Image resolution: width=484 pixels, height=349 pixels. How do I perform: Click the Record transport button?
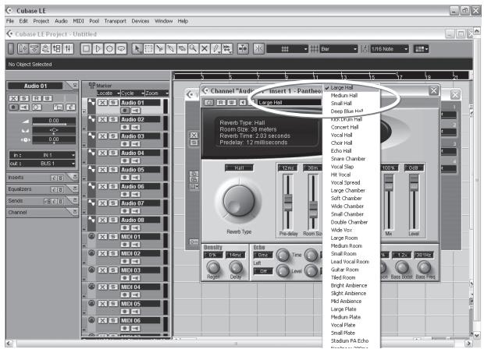[x=109, y=48]
